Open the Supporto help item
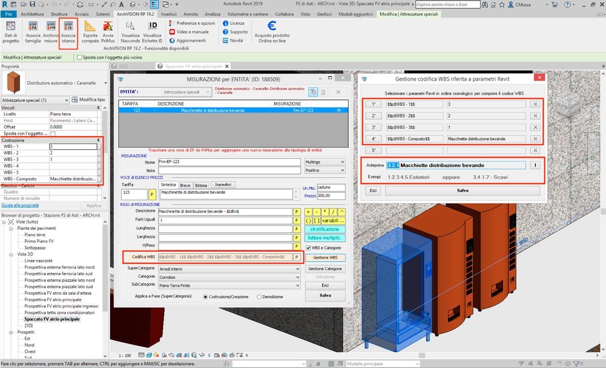 (235, 32)
